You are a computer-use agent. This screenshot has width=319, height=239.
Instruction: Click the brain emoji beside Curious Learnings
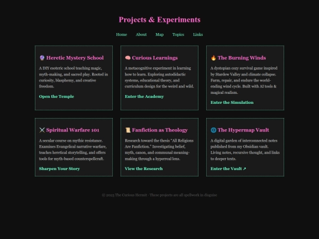(128, 58)
